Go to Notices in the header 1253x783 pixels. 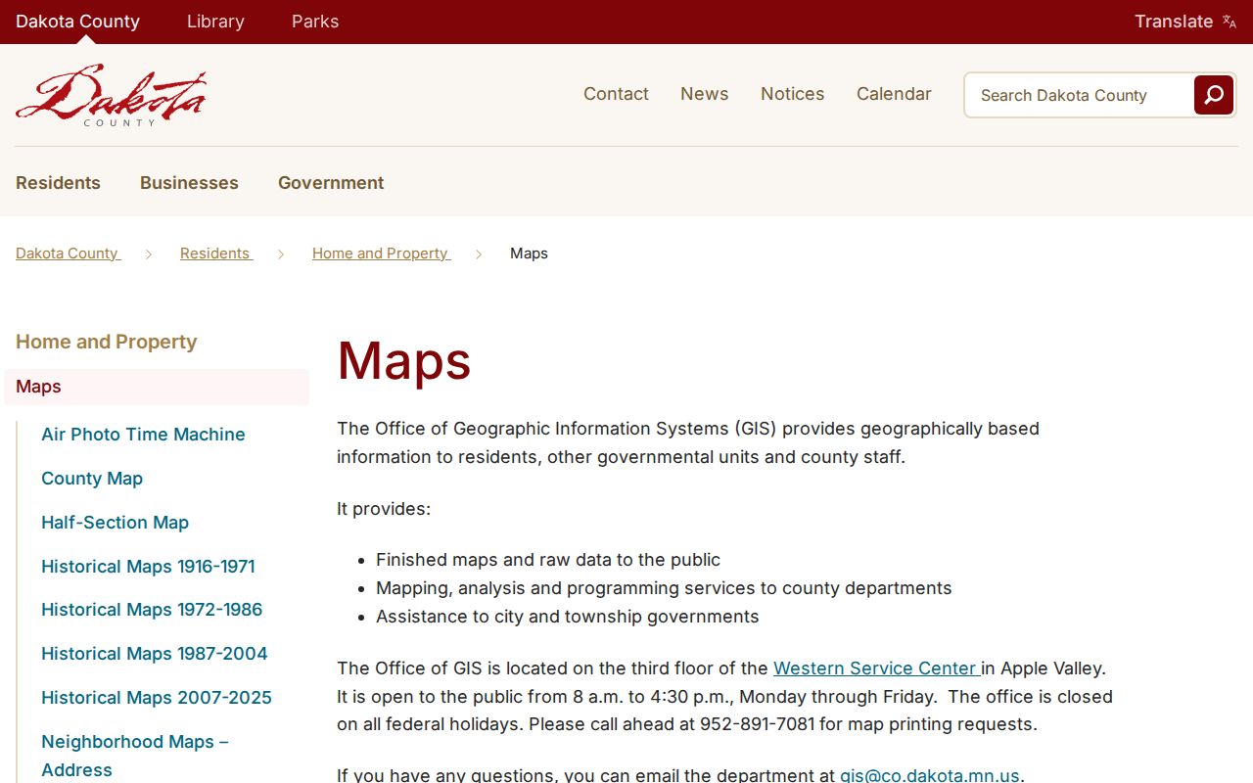click(x=793, y=94)
